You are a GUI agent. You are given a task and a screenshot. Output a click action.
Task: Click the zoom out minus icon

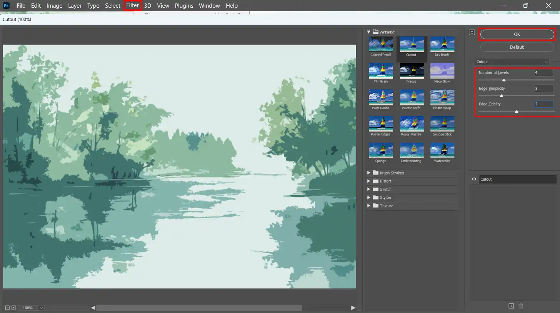click(7, 308)
